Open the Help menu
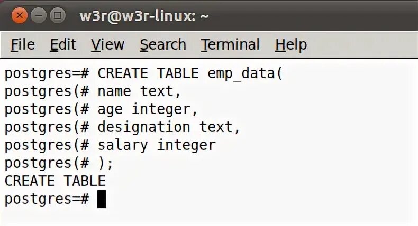418x226 pixels. click(291, 44)
